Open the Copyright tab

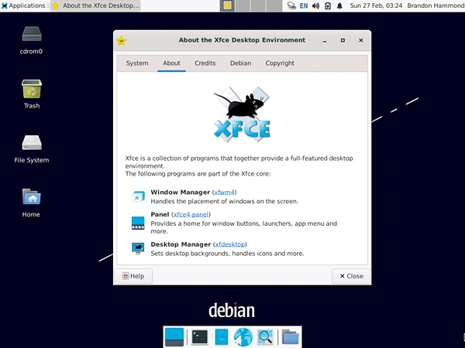click(x=280, y=63)
